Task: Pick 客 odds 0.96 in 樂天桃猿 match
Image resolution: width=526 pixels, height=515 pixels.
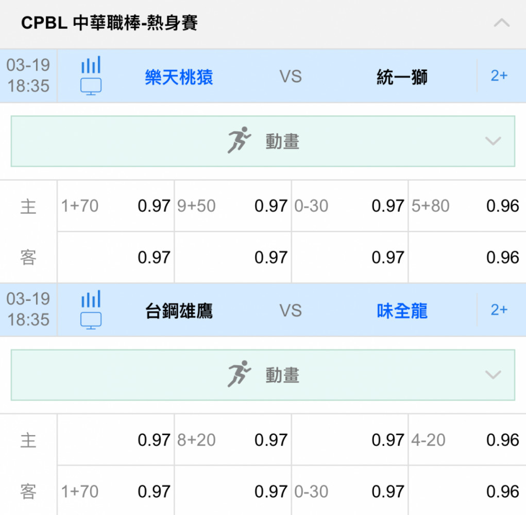Action: click(x=467, y=257)
